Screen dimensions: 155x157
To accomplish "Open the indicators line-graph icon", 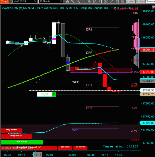I will pos(111,2).
